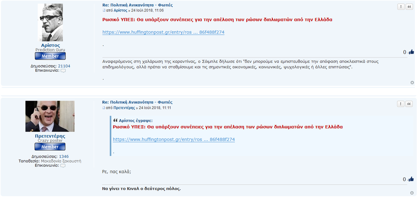
Task: Open Αρίστος's contact speech-bubble icon
Action: 63,71
